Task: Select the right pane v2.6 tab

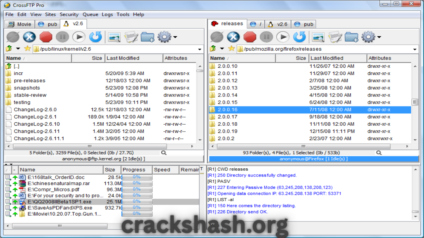Action: point(278,24)
